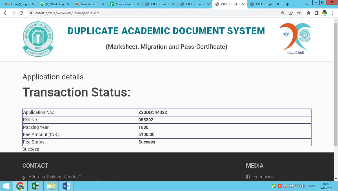Viewport: 338px width, 191px height.
Task: Open the speaker volume tray icon
Action: click(303, 186)
